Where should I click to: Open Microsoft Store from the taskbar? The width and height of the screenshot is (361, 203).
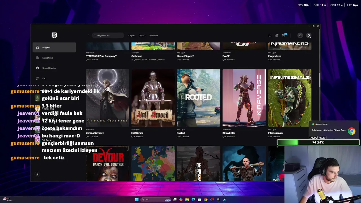click(199, 200)
